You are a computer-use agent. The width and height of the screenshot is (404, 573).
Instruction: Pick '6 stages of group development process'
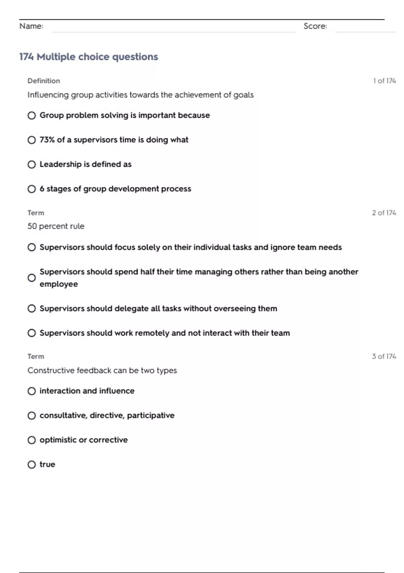(x=32, y=189)
